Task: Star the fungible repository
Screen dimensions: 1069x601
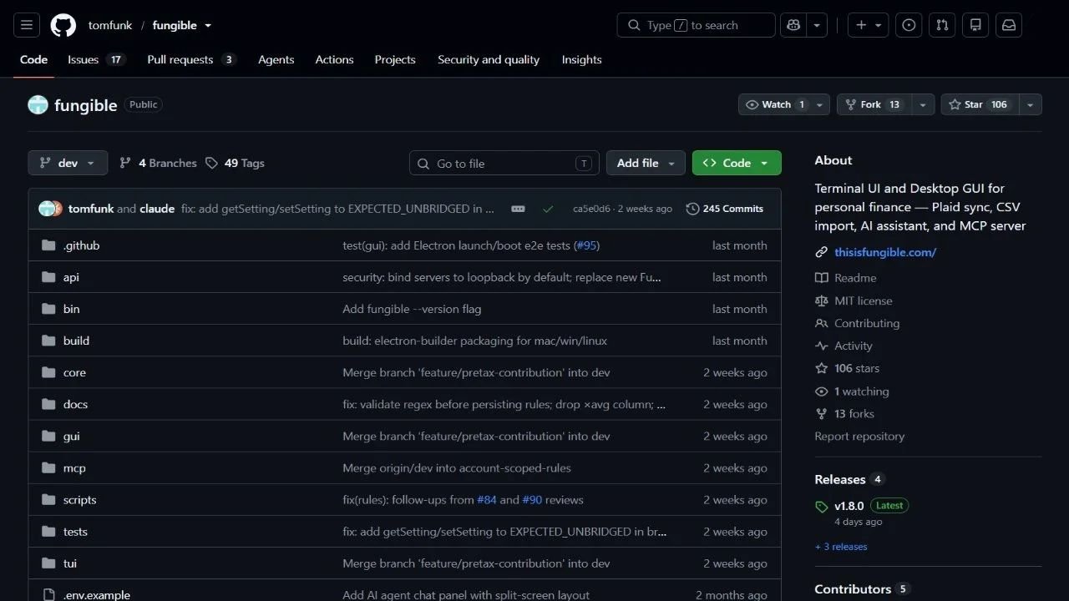Action: pos(980,104)
